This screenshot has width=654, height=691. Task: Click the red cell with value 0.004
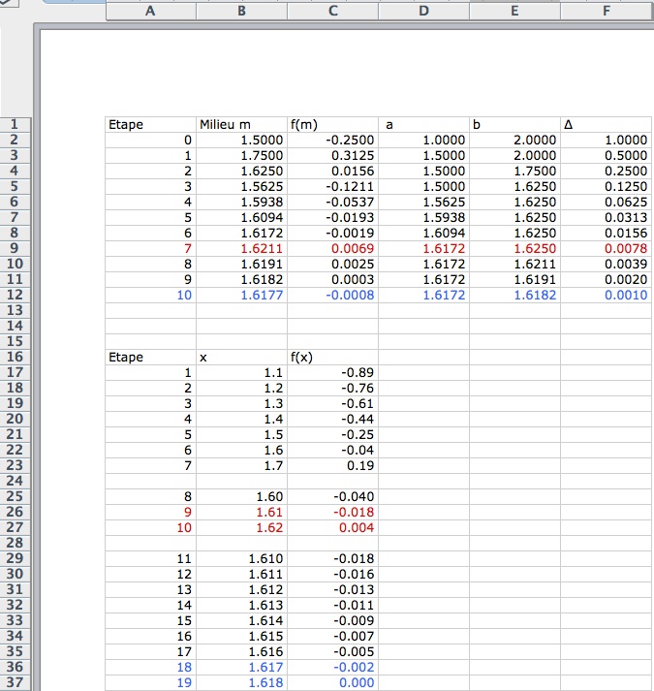tap(332, 527)
